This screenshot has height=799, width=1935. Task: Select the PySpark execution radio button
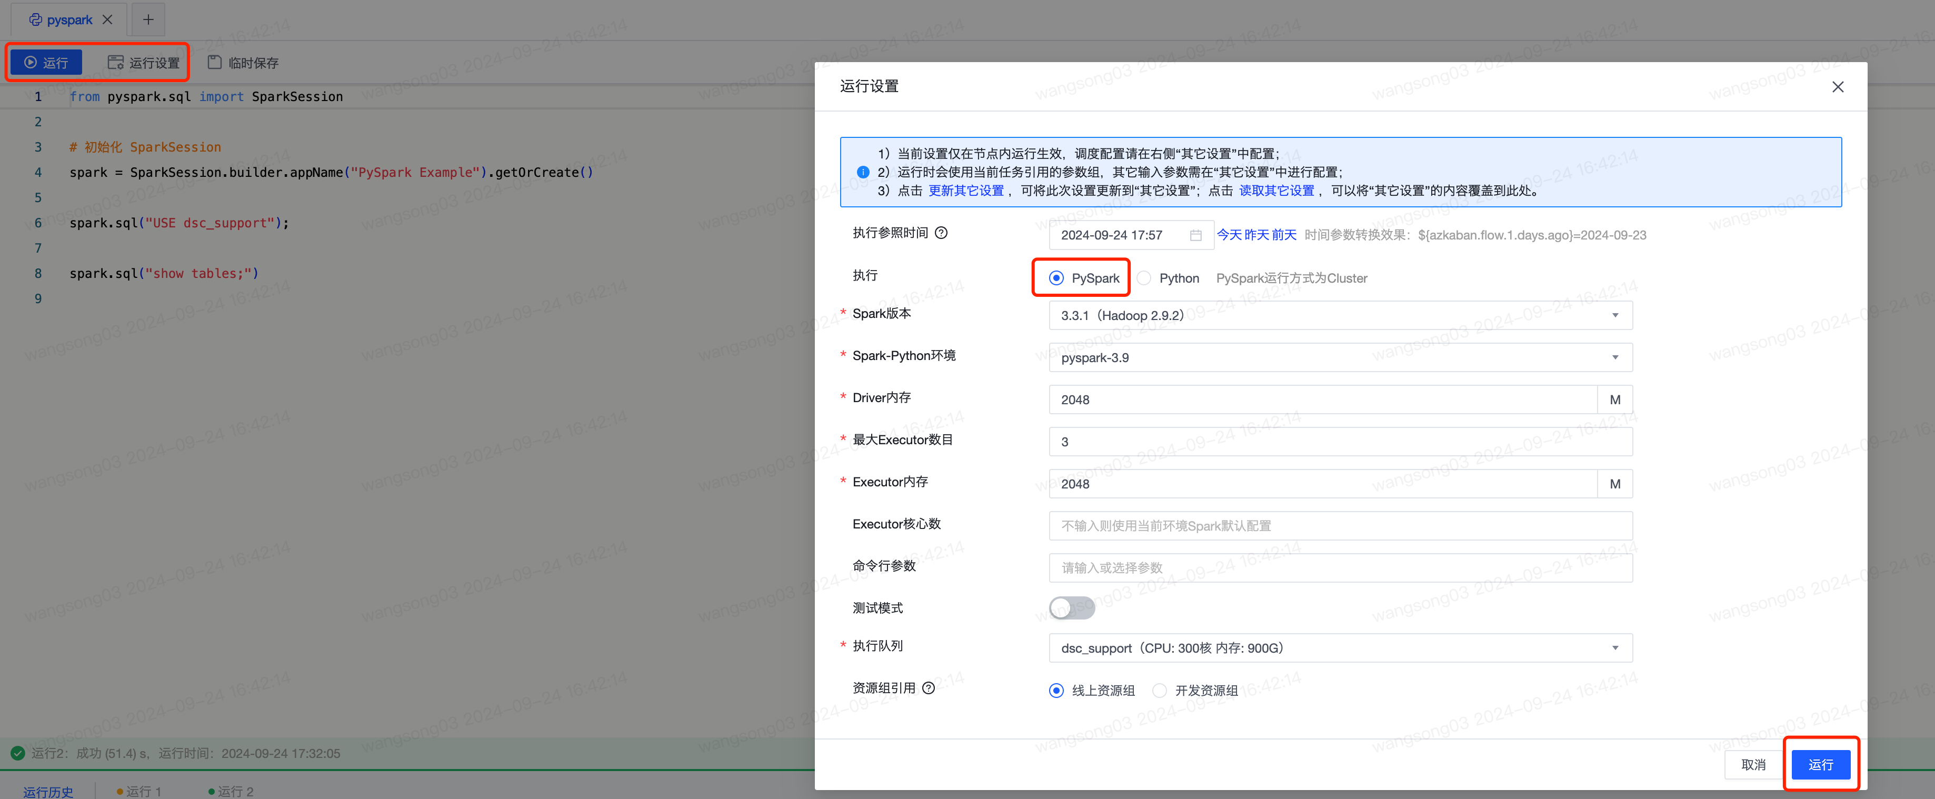click(x=1058, y=278)
